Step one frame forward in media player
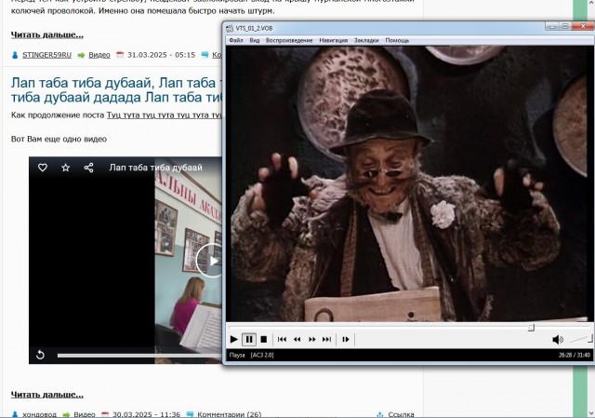Screen dimensions: 595x418 [346, 340]
